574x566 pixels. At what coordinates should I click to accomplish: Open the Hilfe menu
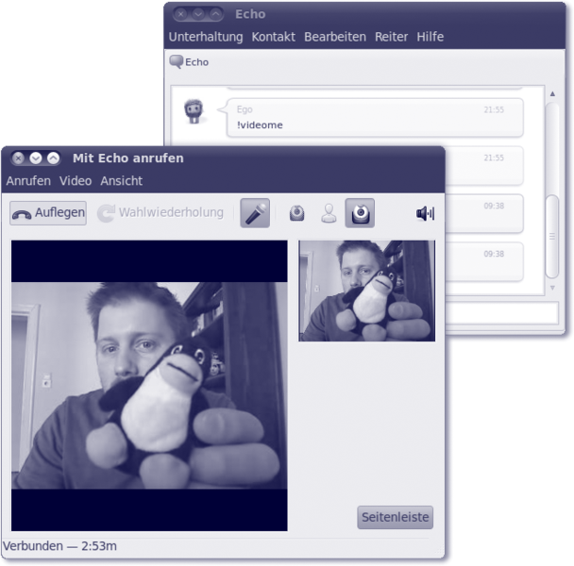pos(430,37)
